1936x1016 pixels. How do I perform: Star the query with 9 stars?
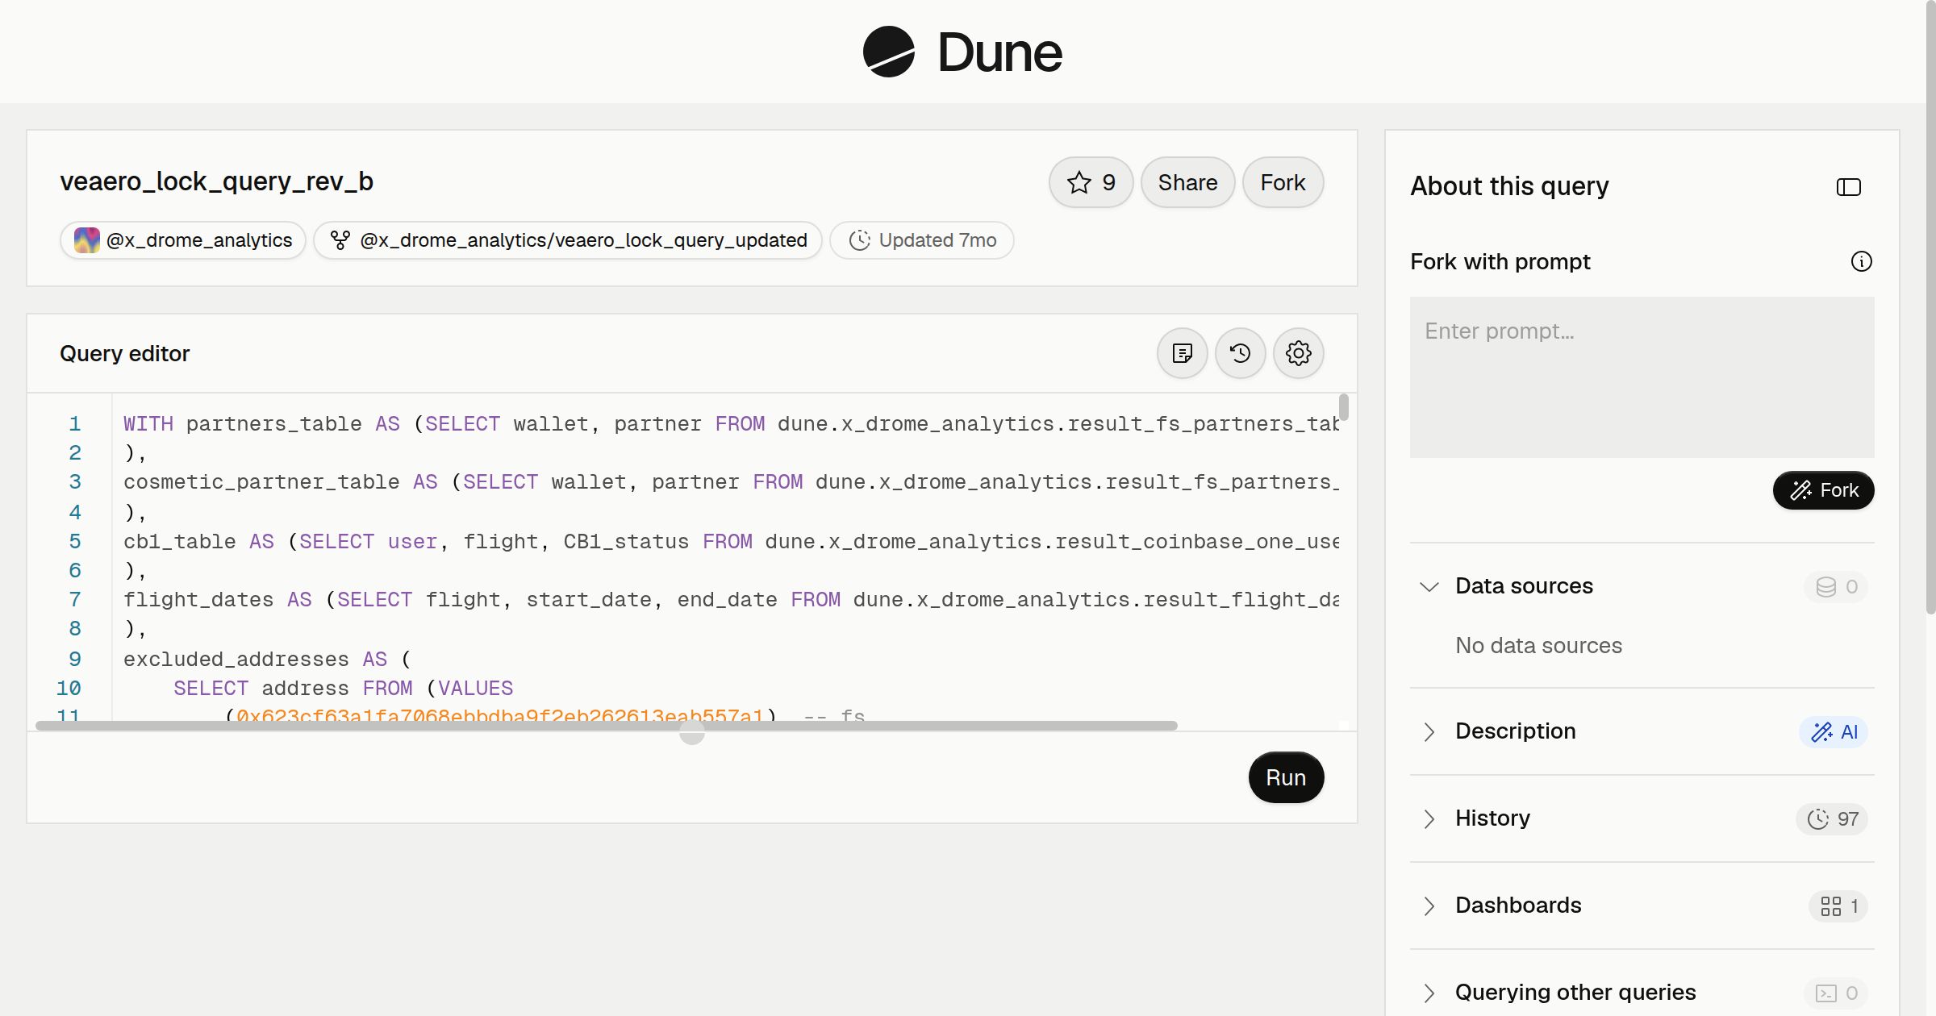pos(1091,182)
